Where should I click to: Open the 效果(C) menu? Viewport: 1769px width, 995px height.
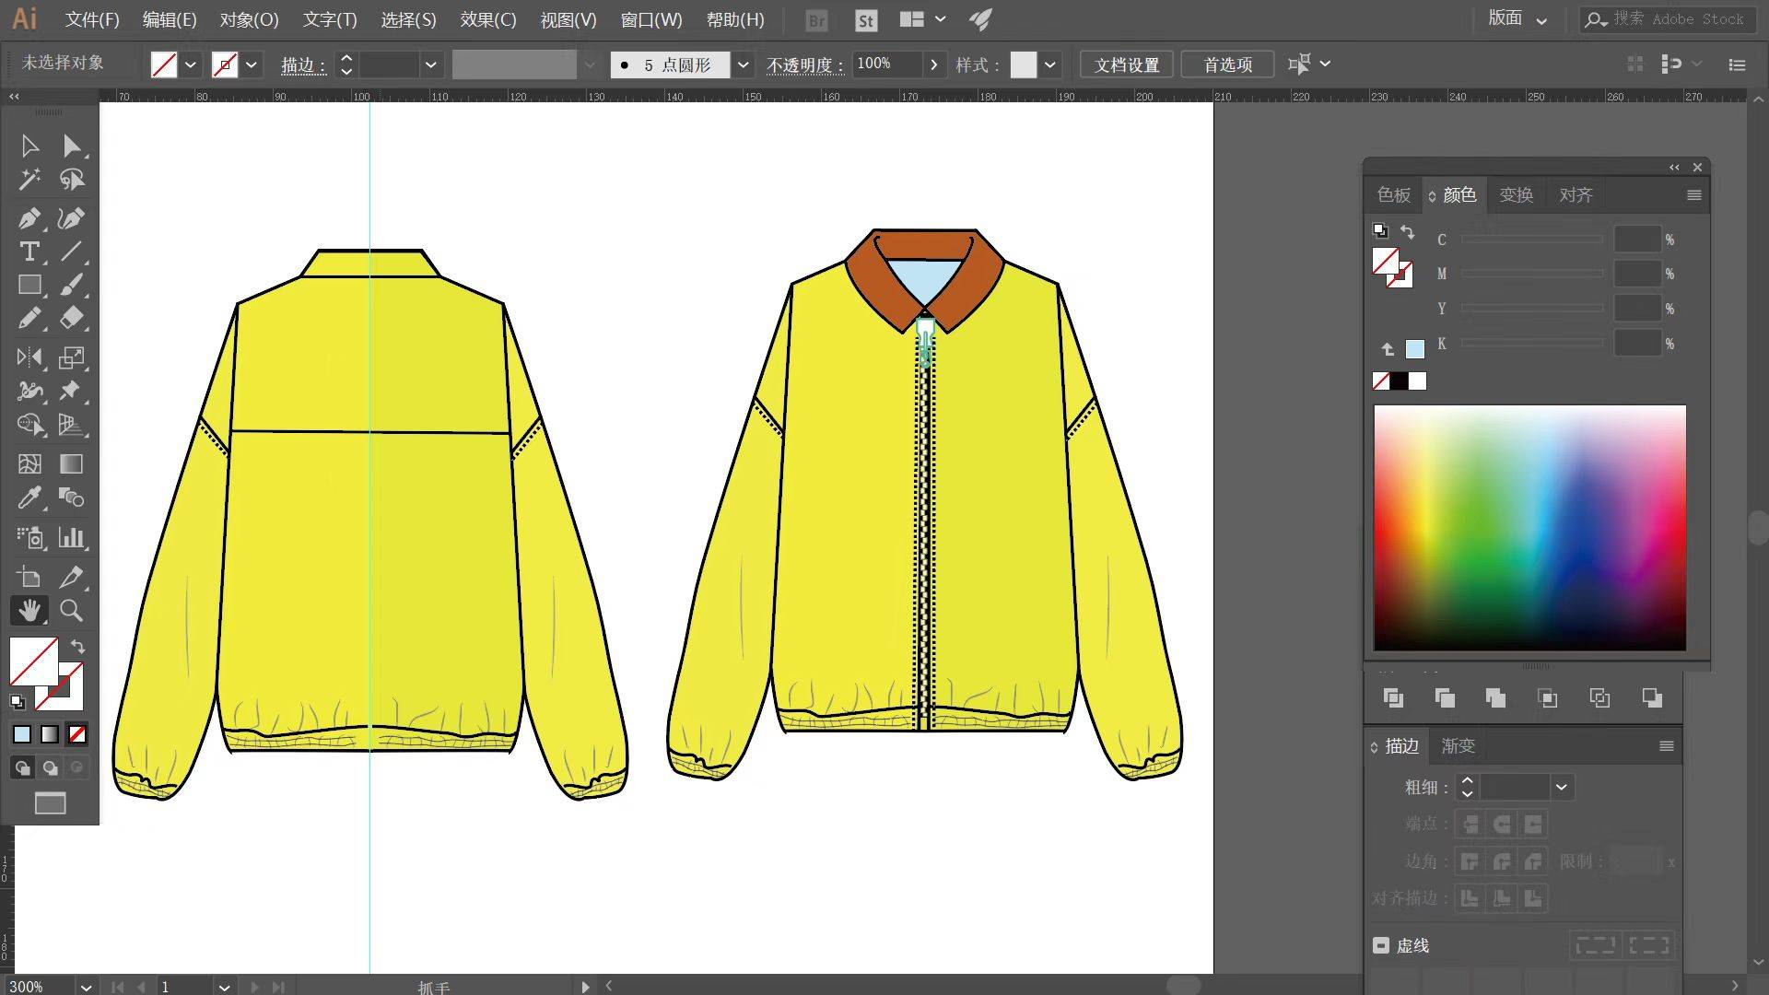tap(488, 19)
